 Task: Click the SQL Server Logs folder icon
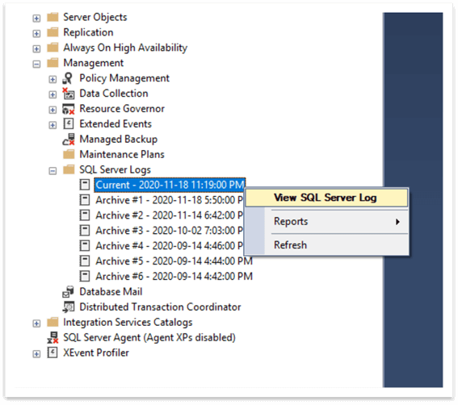(x=69, y=169)
